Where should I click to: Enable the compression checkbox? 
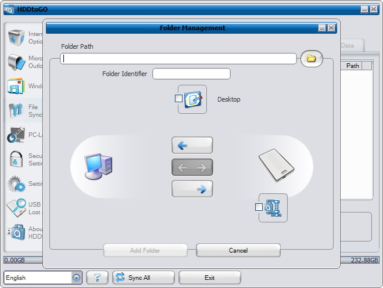click(259, 207)
